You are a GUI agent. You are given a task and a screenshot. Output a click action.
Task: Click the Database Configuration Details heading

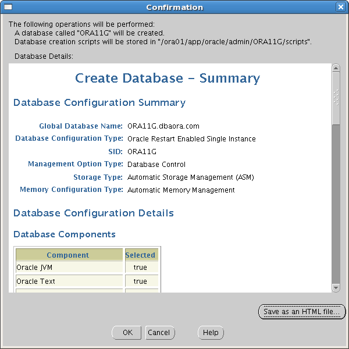(x=94, y=213)
